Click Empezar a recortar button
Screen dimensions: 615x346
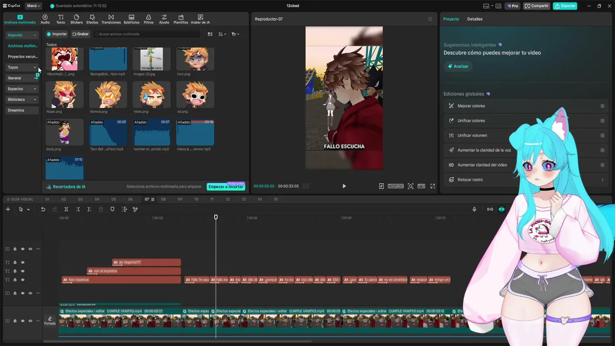pyautogui.click(x=226, y=186)
